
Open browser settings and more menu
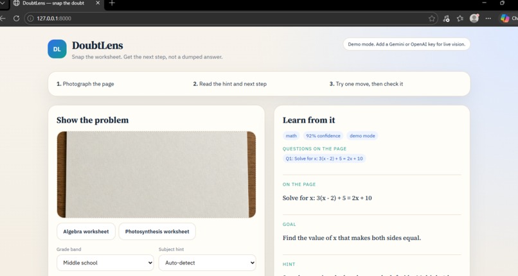click(488, 19)
